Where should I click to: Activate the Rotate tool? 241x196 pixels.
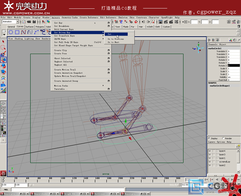3,66
